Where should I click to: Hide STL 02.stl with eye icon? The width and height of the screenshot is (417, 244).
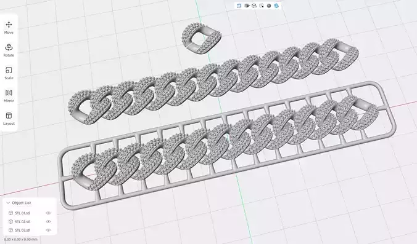tap(48, 221)
